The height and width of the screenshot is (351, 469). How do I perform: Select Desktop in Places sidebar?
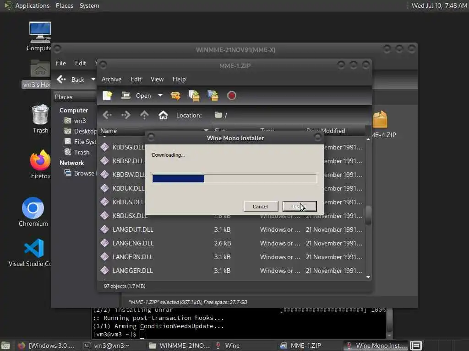point(81,131)
